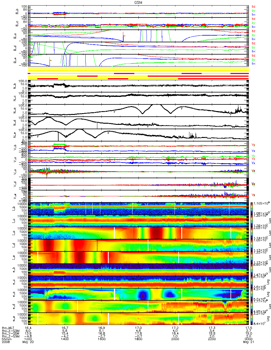Select the B_c axis label
The height and width of the screenshot is (350, 271).
click(17, 24)
